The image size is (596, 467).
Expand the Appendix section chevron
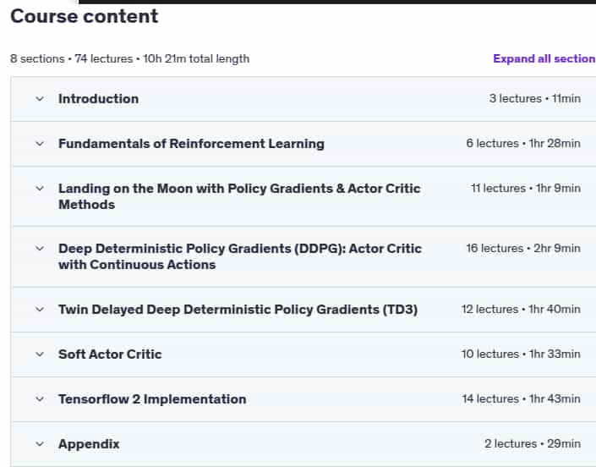[40, 444]
